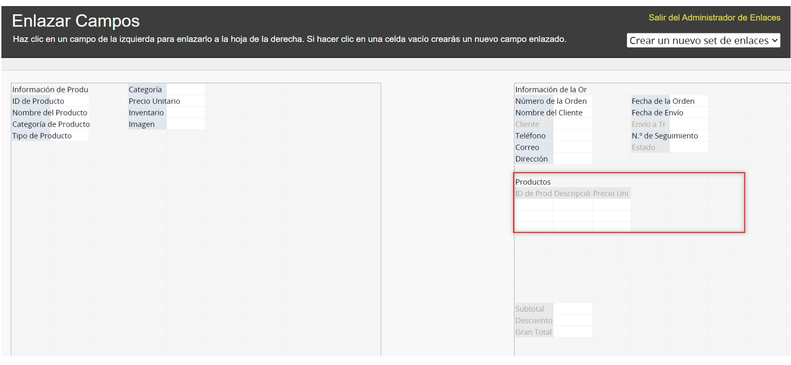Click the empty cell next to 'Subtotal'

coord(573,309)
